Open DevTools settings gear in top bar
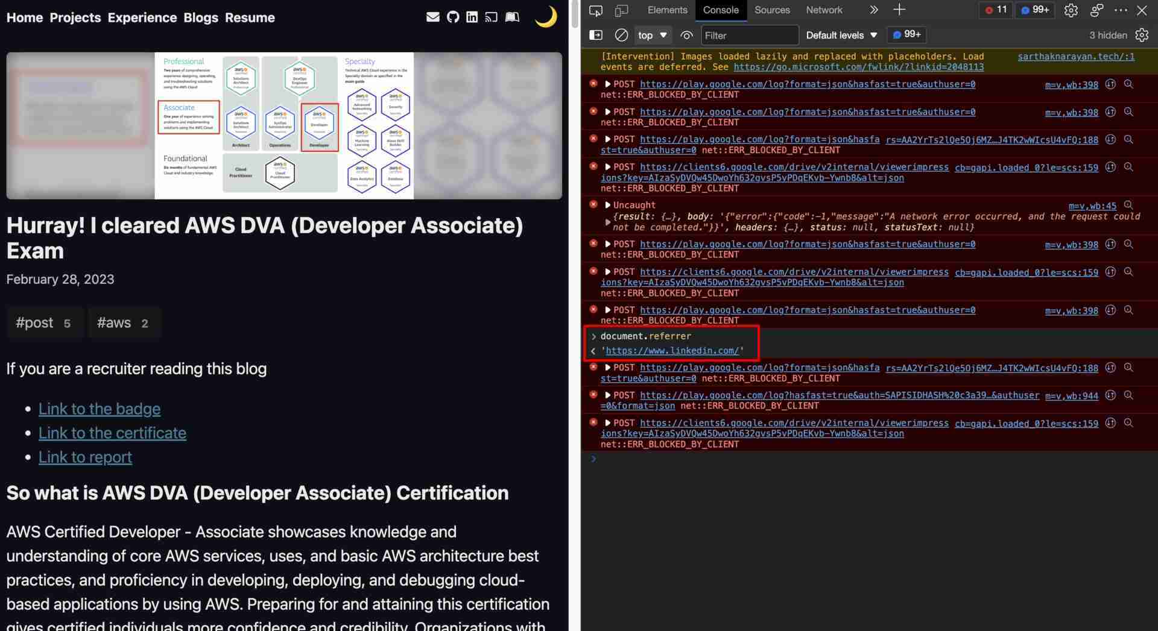This screenshot has height=631, width=1158. pyautogui.click(x=1071, y=10)
